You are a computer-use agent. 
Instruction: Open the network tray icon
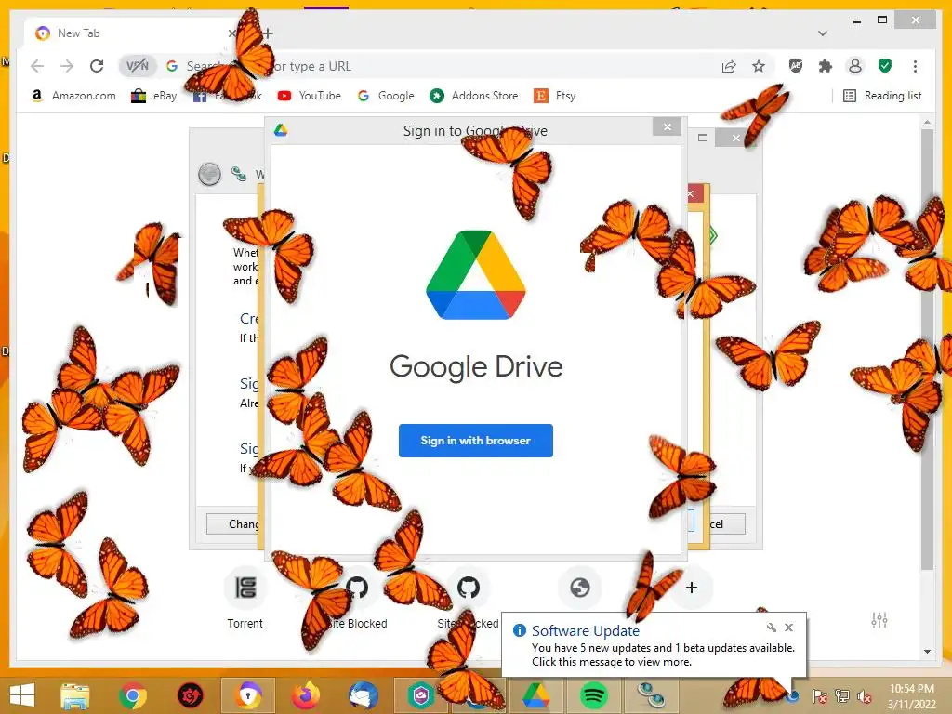pos(842,695)
